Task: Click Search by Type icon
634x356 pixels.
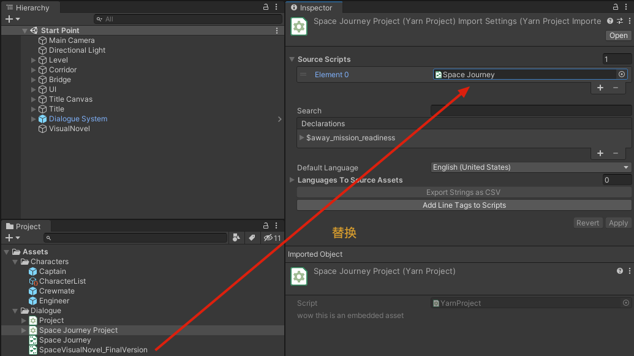Action: pyautogui.click(x=236, y=238)
